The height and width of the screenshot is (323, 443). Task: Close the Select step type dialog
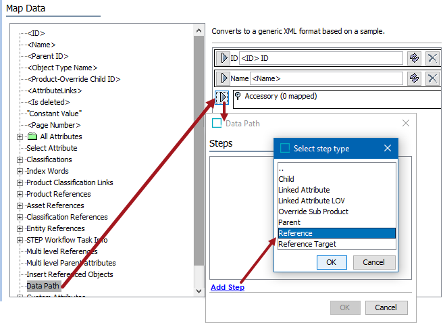(x=388, y=148)
